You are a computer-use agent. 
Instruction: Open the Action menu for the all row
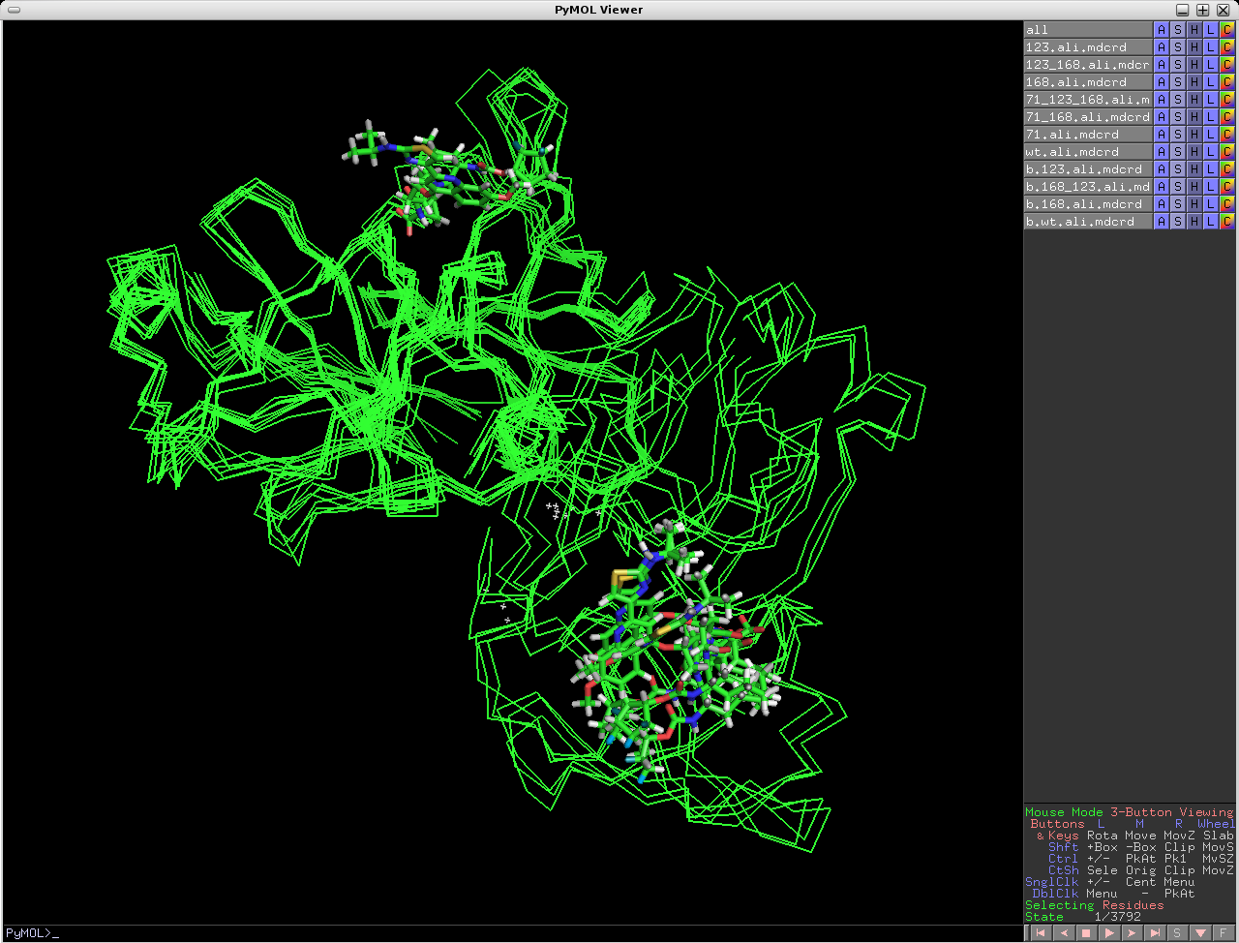1162,30
